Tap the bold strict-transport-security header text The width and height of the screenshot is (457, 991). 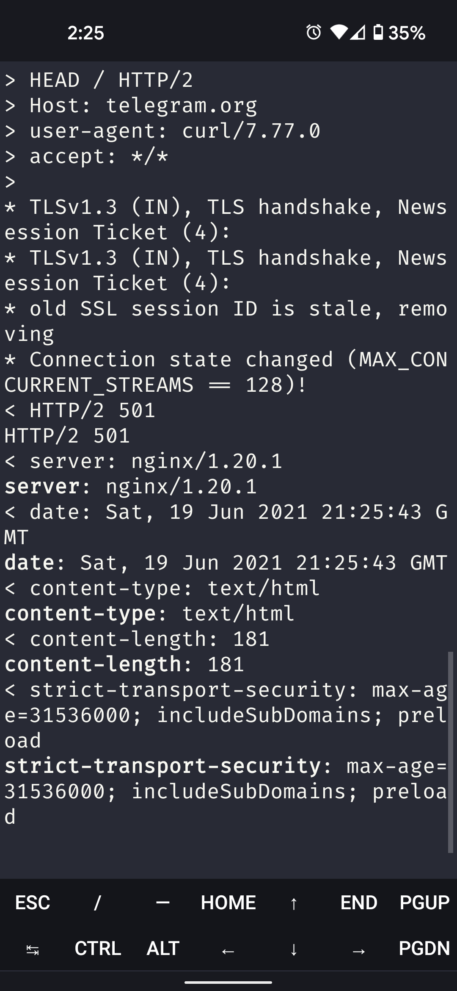(x=162, y=766)
